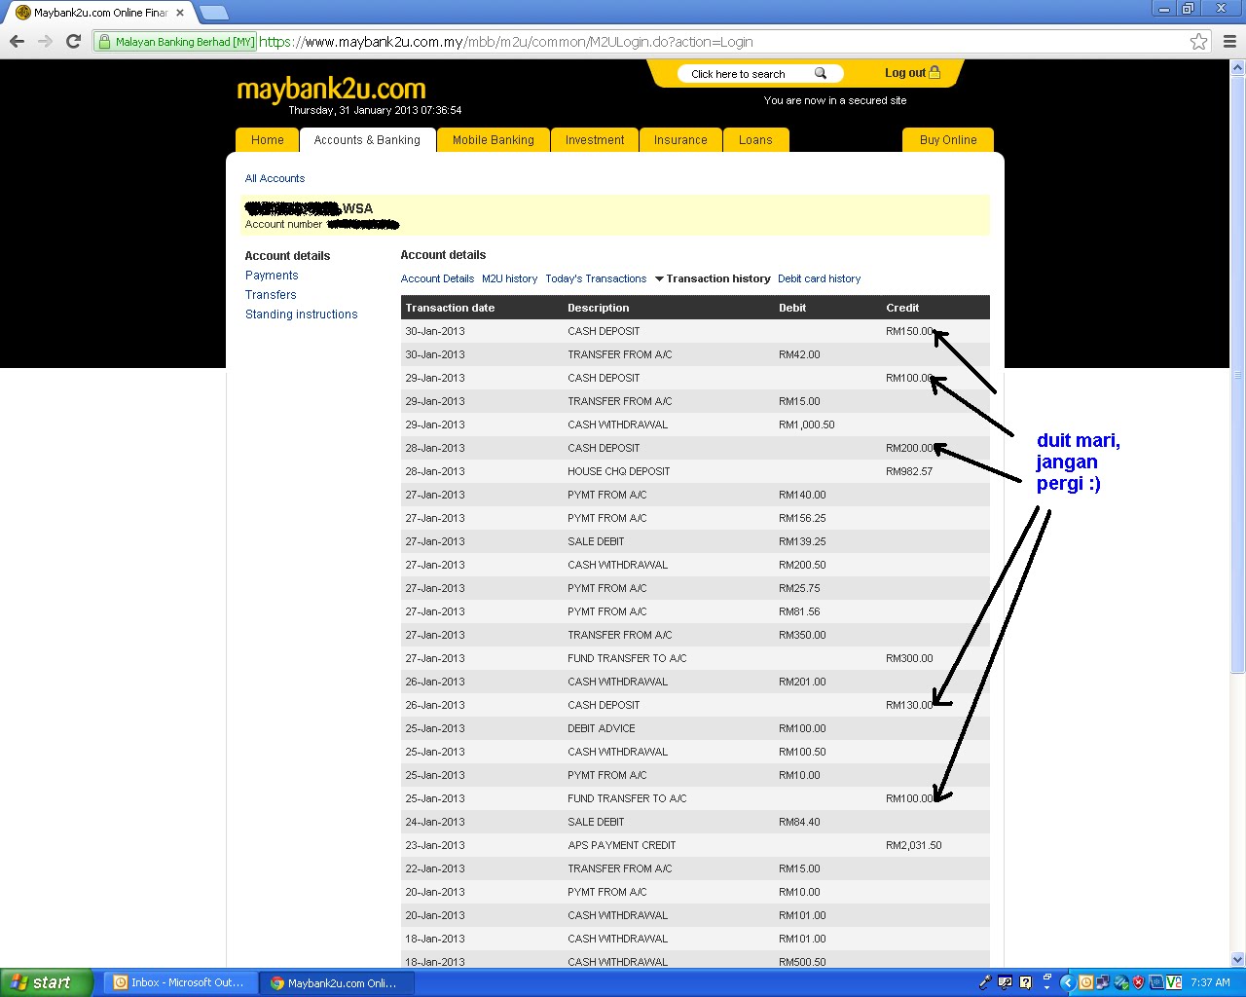Open the Home tab

coord(267,140)
